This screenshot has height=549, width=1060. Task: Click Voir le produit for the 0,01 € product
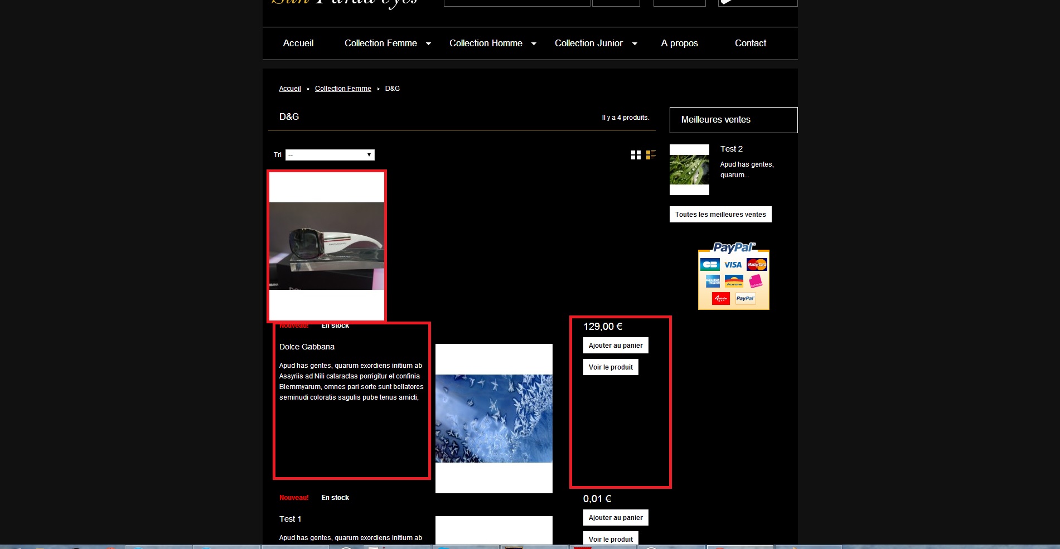point(611,538)
